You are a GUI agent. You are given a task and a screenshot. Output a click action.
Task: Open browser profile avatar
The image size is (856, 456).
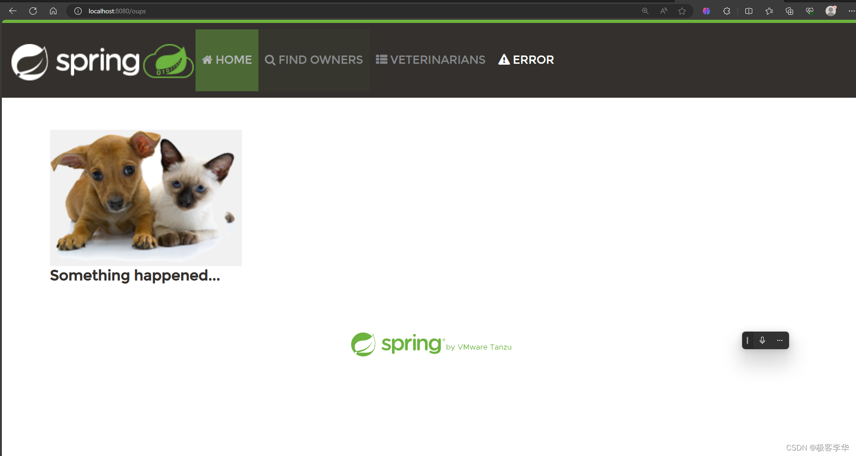[831, 11]
